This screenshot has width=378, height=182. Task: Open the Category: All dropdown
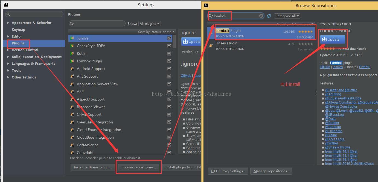(x=287, y=16)
